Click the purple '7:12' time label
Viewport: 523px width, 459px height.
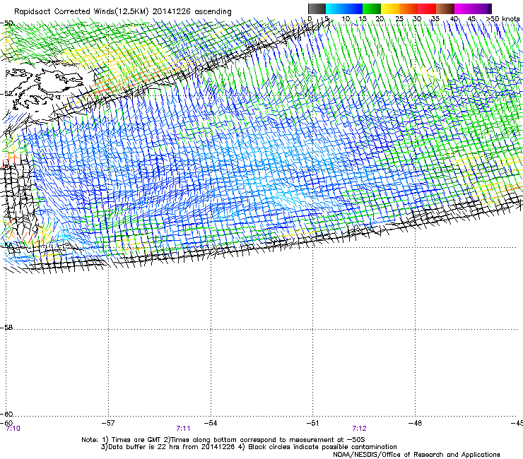359,429
